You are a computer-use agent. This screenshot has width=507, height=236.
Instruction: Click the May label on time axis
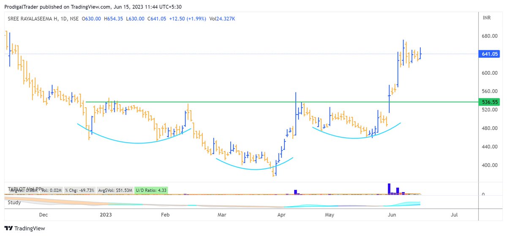[x=330, y=215]
